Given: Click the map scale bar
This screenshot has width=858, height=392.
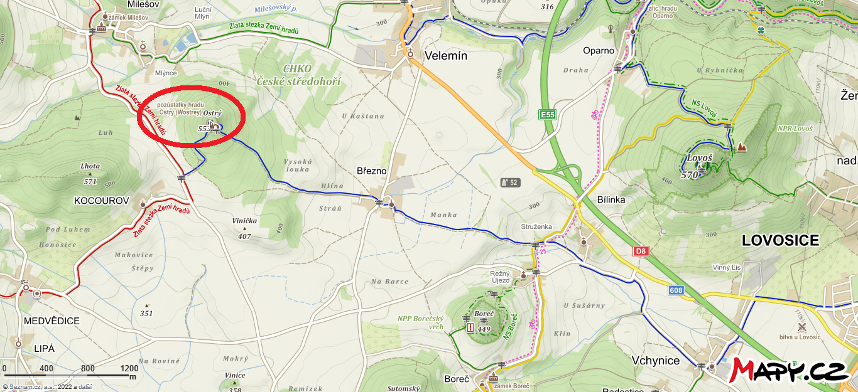Looking at the screenshot, I should pyautogui.click(x=68, y=375).
